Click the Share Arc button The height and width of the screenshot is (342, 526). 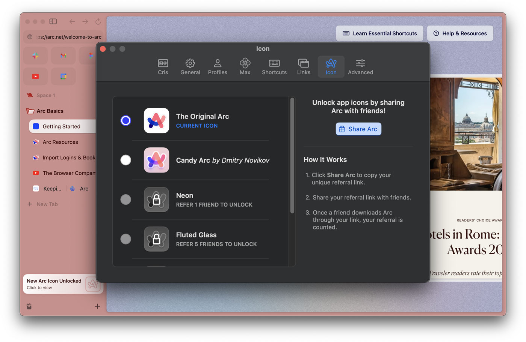click(358, 129)
